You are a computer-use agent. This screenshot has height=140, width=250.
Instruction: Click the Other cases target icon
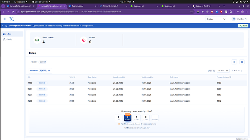pyautogui.click(x=84, y=40)
